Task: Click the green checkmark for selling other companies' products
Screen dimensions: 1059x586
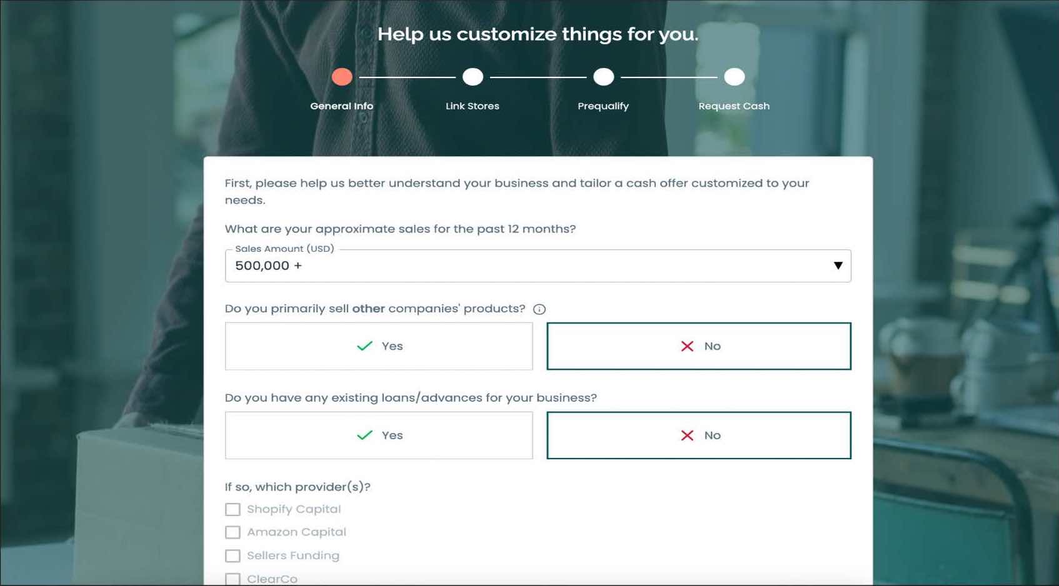Action: (364, 346)
